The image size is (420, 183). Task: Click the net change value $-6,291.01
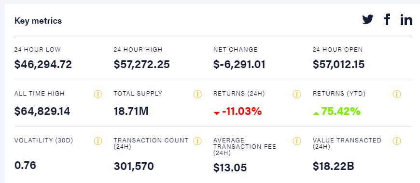pyautogui.click(x=239, y=65)
